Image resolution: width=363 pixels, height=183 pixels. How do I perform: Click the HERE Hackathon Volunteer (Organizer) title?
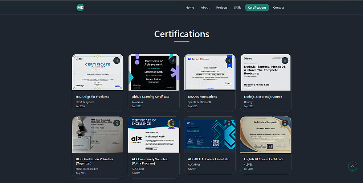(x=94, y=161)
